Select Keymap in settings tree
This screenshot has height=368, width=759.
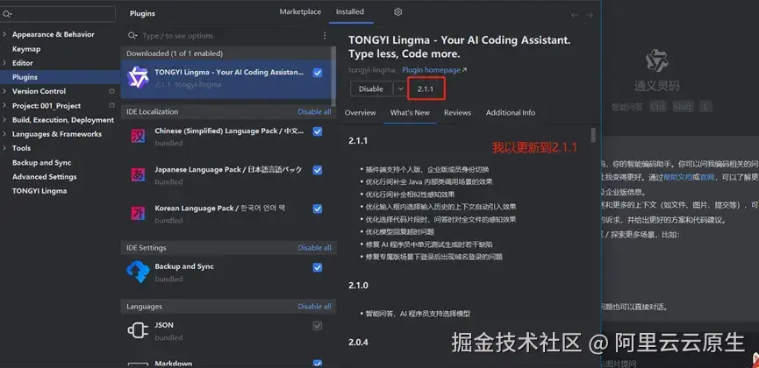tap(26, 49)
